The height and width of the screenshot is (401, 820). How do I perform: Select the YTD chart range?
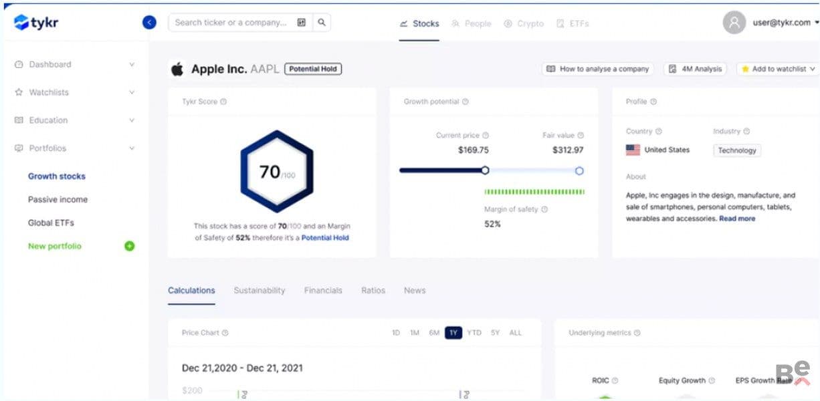click(474, 333)
